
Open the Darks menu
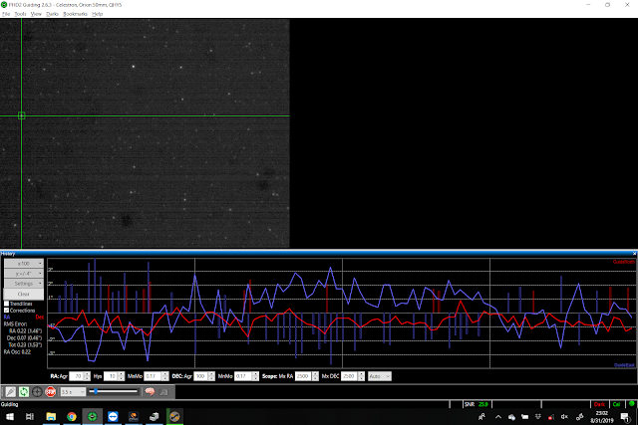53,14
